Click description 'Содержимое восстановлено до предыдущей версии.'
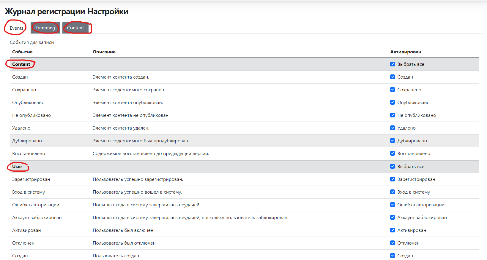The image size is (487, 260). coord(151,154)
